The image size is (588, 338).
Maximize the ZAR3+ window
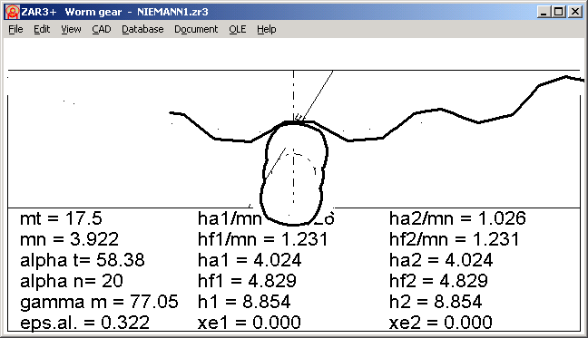pos(559,12)
